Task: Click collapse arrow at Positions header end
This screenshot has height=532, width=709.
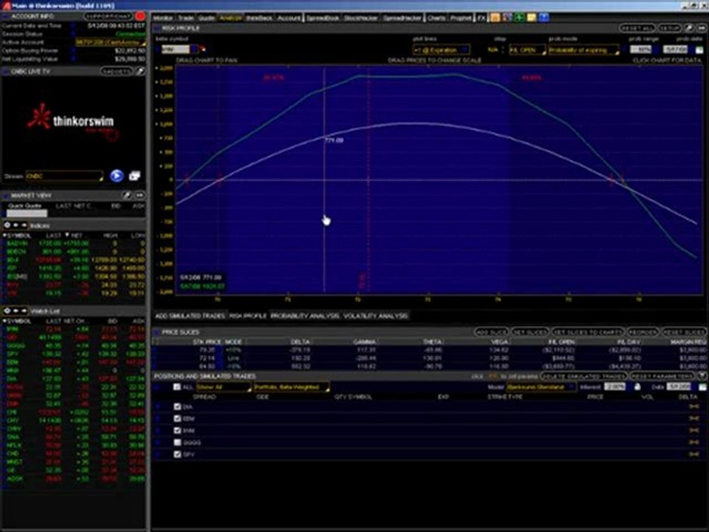Action: 702,376
